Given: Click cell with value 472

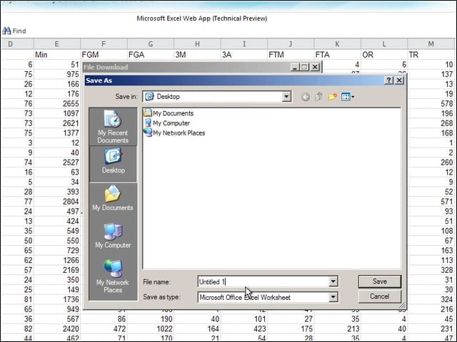Looking at the screenshot, I should 104,328.
